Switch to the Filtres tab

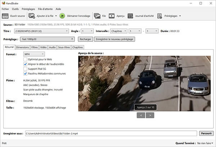35,47
